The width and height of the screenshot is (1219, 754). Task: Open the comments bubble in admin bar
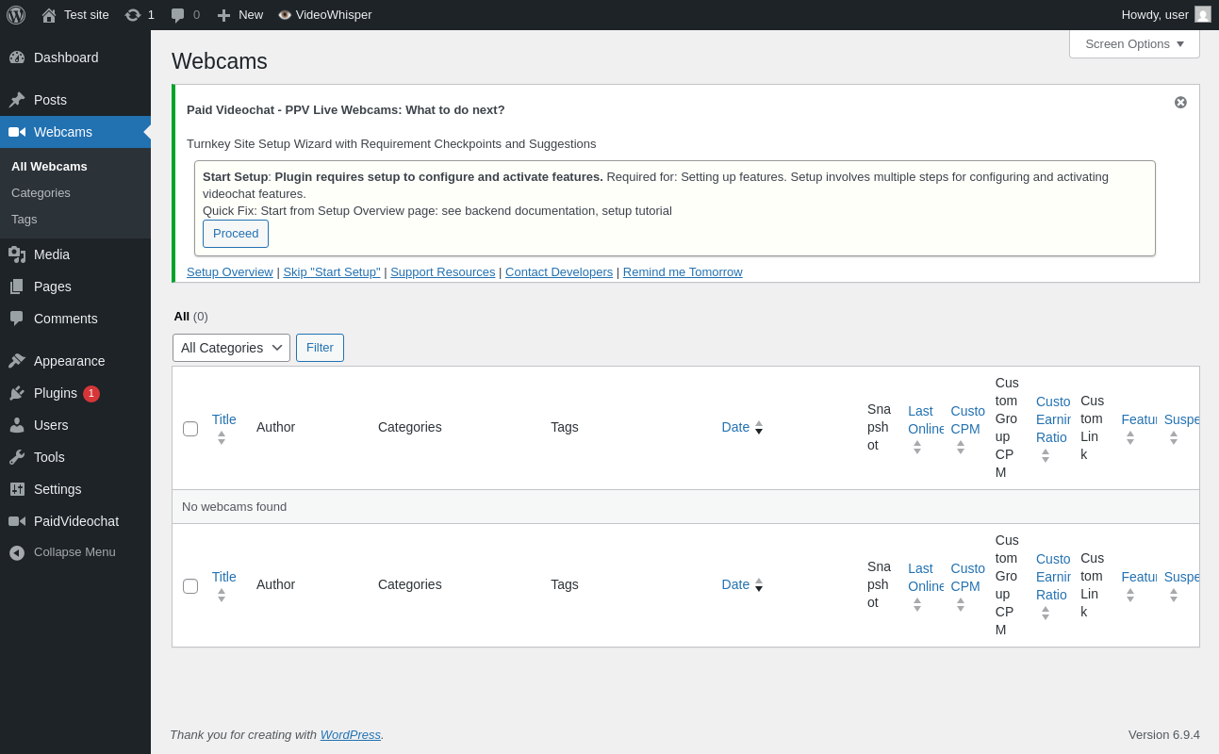tap(177, 15)
